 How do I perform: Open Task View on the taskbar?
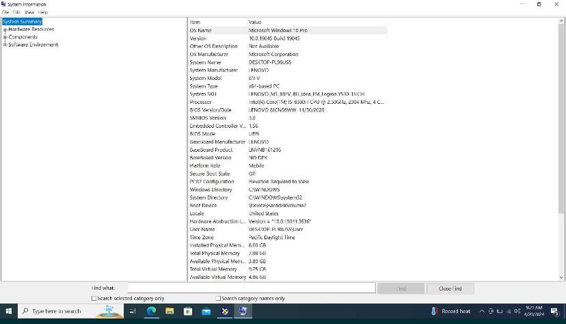pyautogui.click(x=133, y=311)
